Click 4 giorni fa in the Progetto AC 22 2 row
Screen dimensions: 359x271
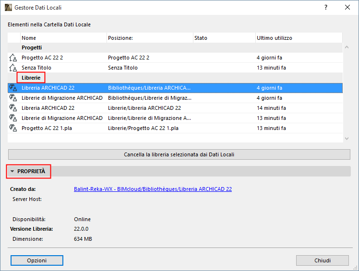pos(269,58)
